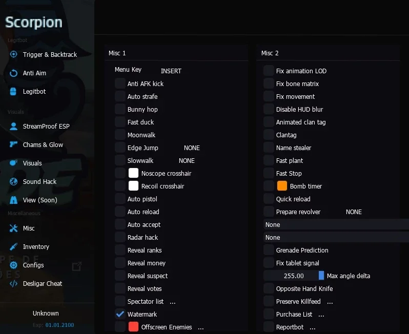Click the Anti Aim rotate icon
Viewport: 409px width, 334px height.
13,73
